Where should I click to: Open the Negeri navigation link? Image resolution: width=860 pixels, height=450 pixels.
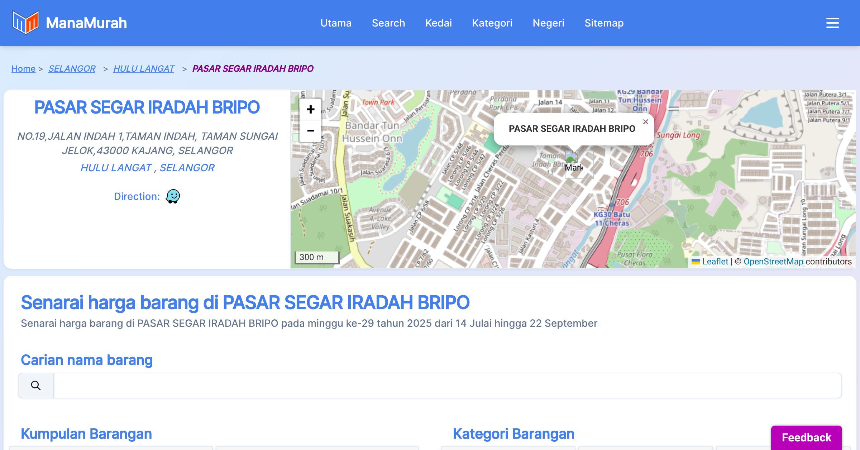[x=548, y=23]
